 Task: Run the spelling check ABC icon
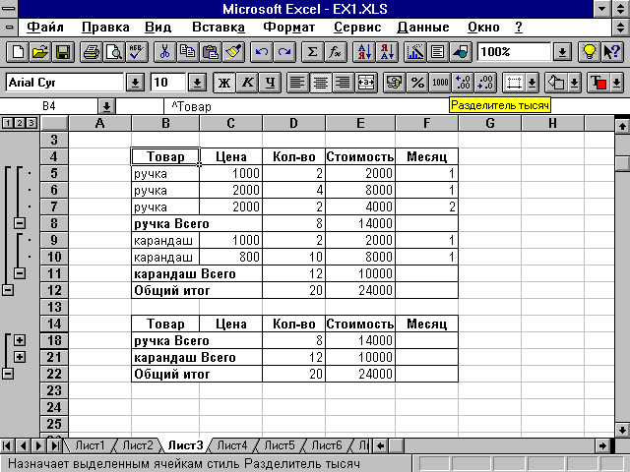click(x=137, y=52)
